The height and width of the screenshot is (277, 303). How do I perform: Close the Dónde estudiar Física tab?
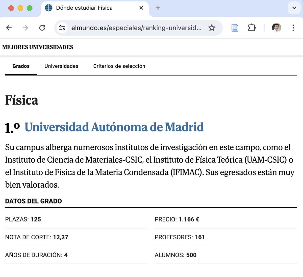pyautogui.click(x=141, y=8)
